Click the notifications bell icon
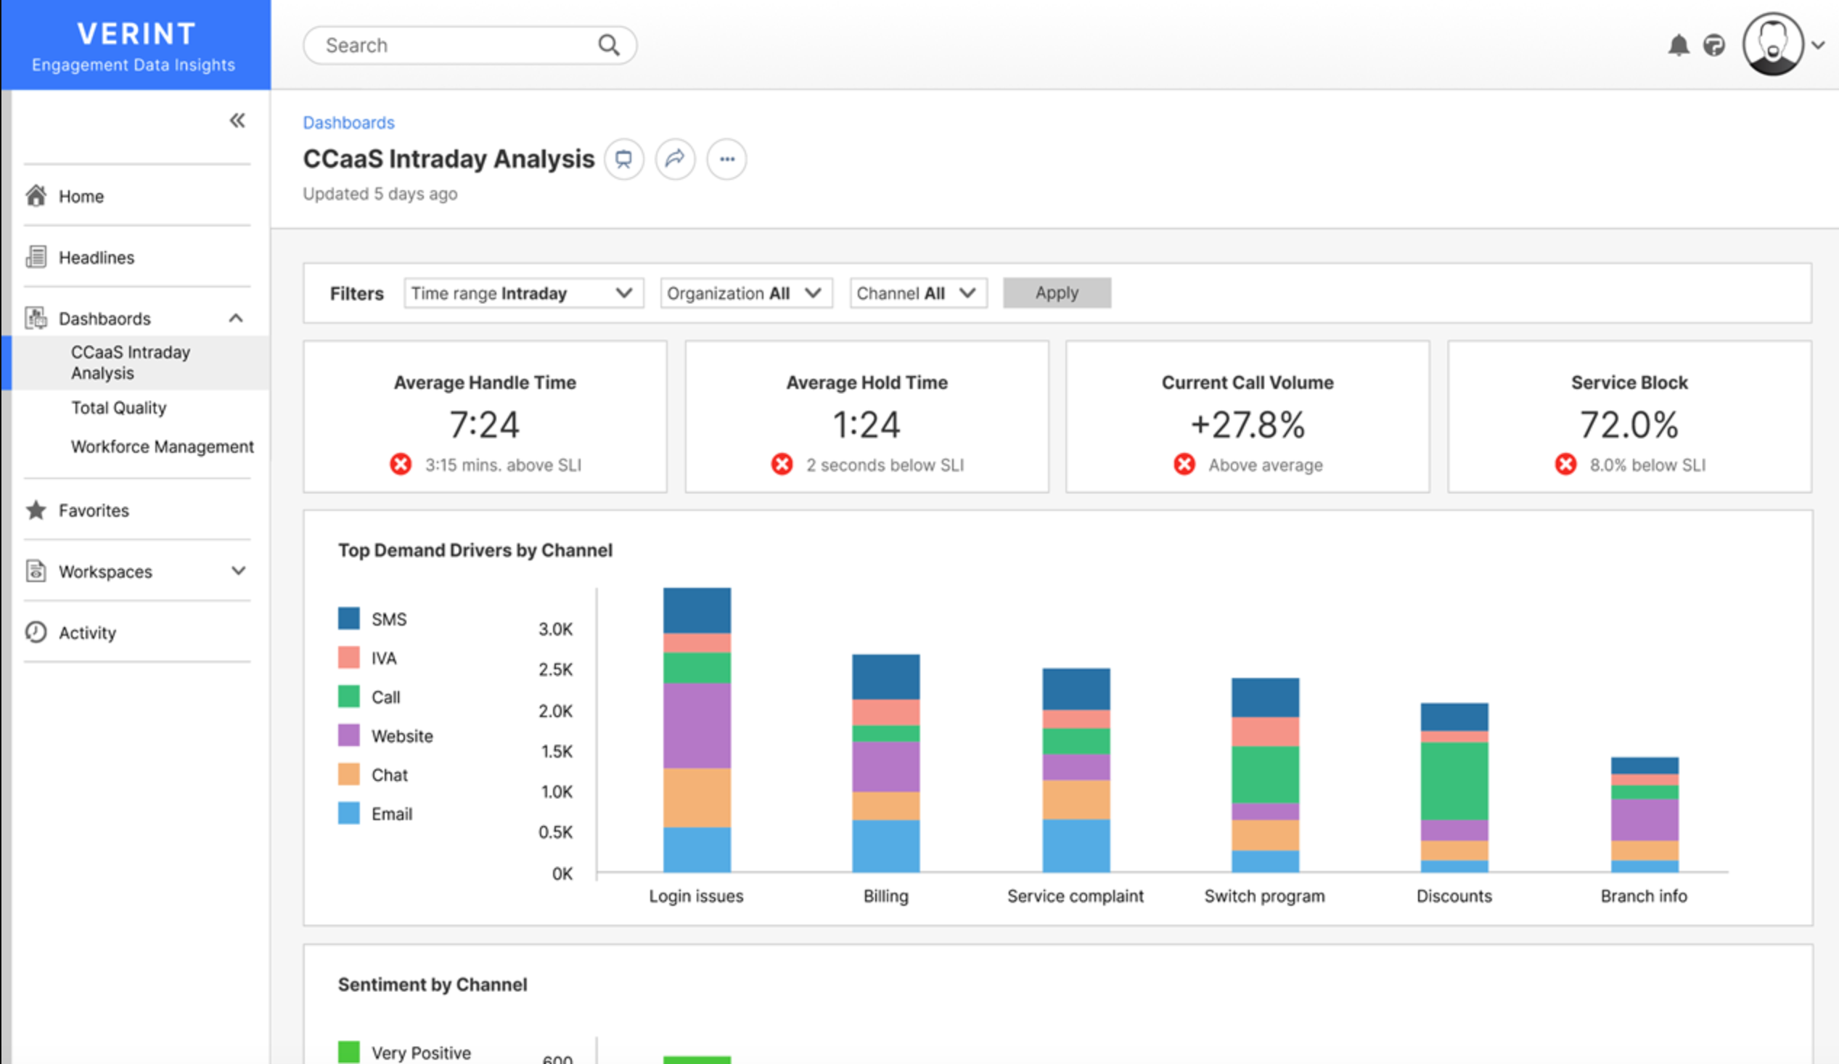1839x1064 pixels. coord(1678,45)
